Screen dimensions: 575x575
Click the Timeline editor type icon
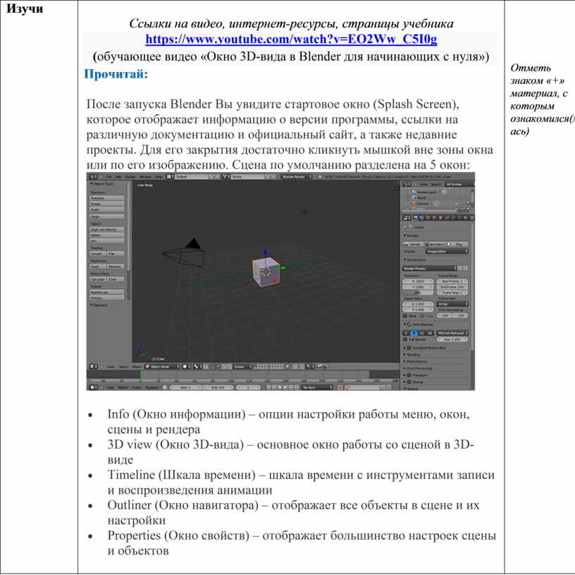[94, 387]
